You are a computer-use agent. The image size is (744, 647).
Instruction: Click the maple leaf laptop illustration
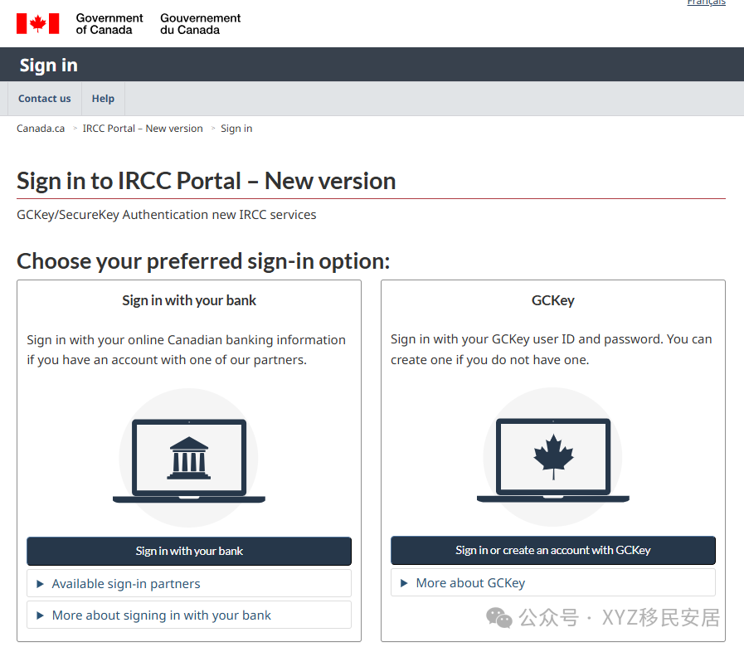[552, 457]
